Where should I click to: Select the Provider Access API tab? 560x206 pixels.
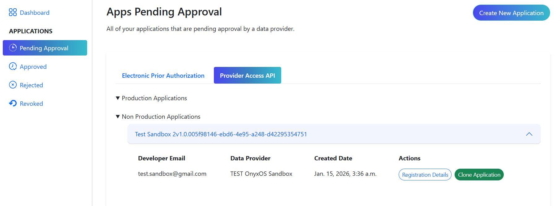pos(247,76)
